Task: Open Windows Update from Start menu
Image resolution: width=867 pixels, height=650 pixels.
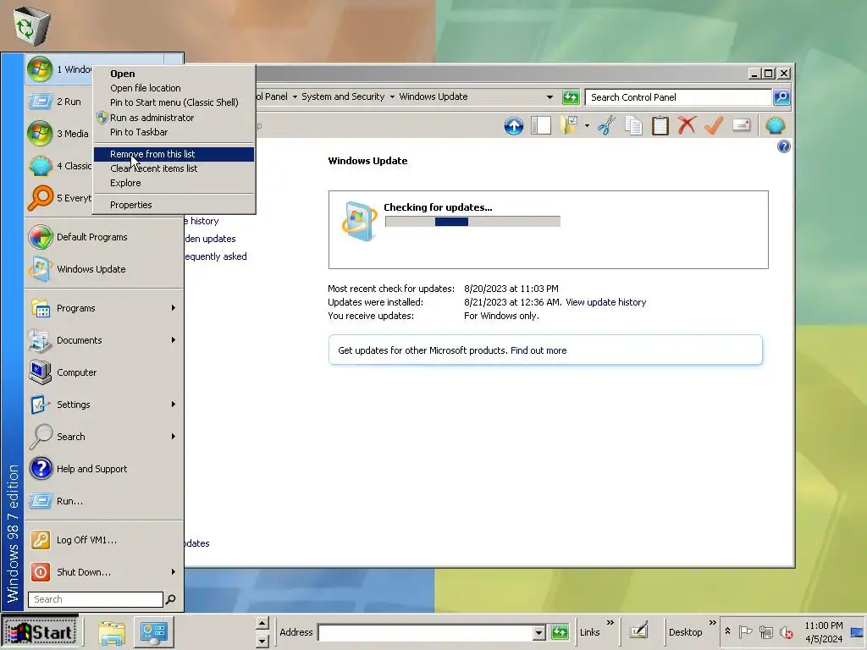Action: 104,269
